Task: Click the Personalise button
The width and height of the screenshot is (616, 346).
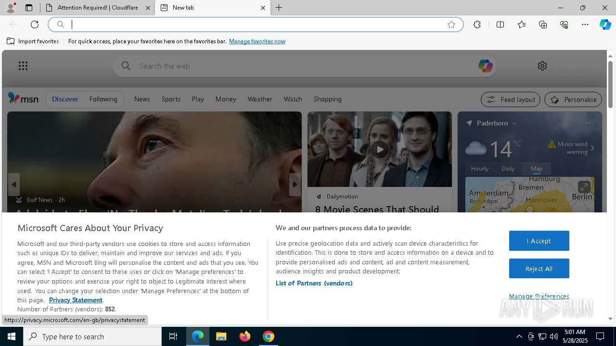Action: click(573, 99)
